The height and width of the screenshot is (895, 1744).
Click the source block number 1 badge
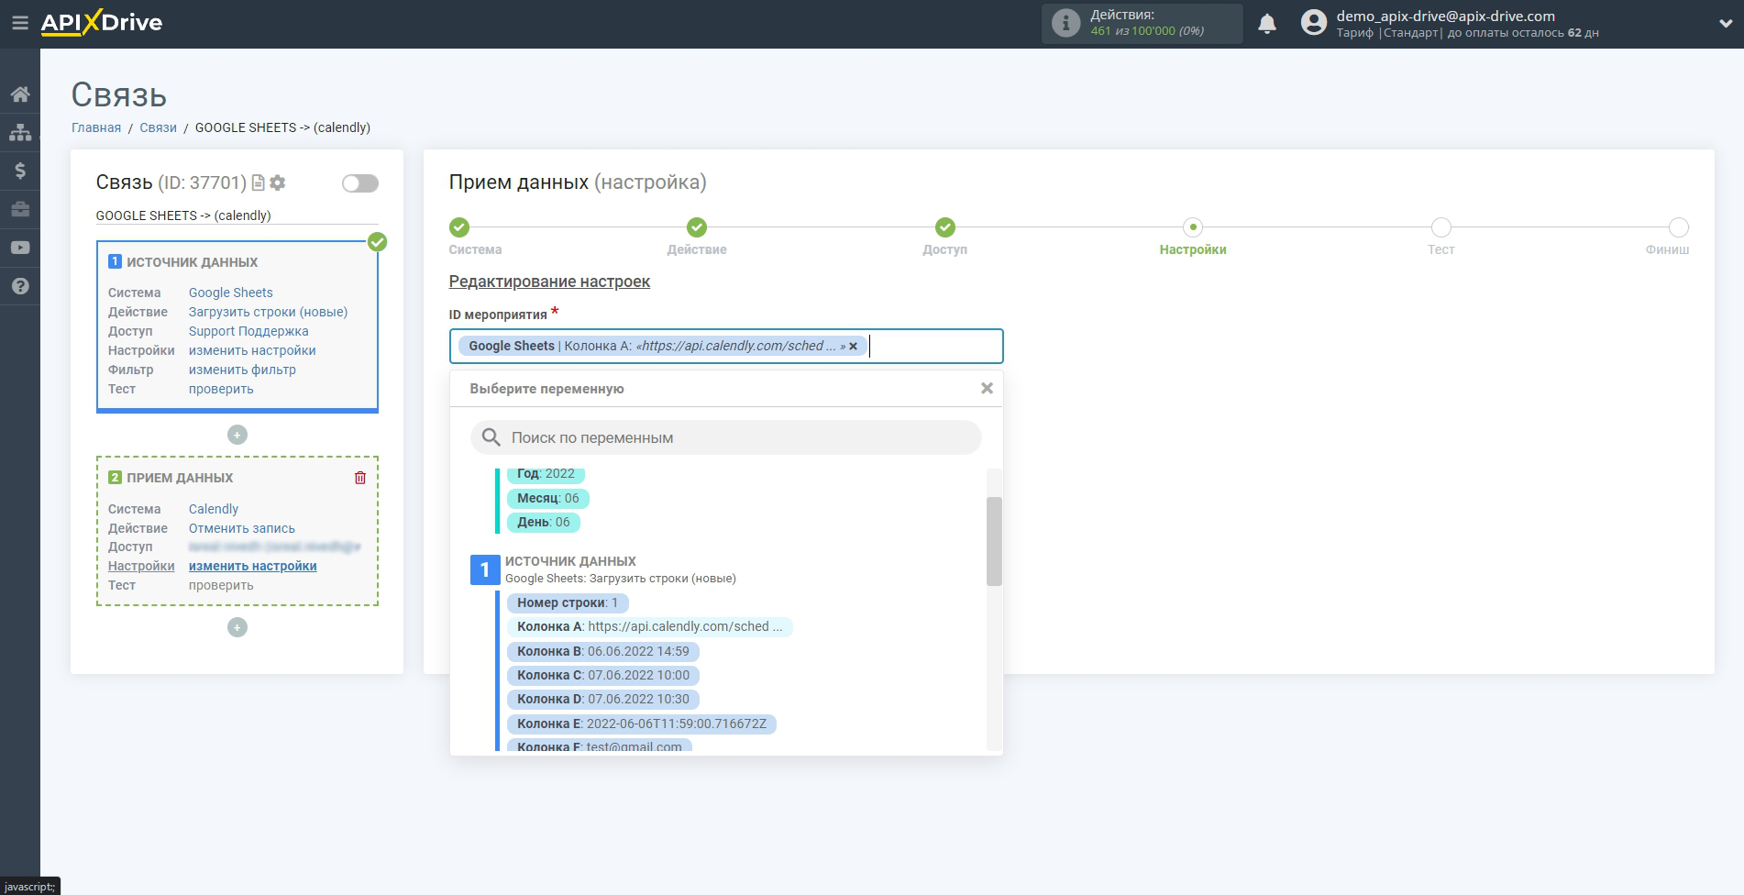point(115,261)
